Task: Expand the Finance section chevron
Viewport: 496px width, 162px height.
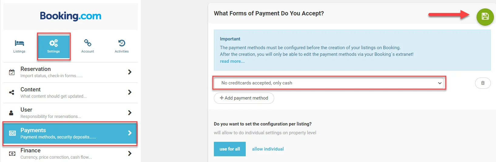Action: coord(130,153)
